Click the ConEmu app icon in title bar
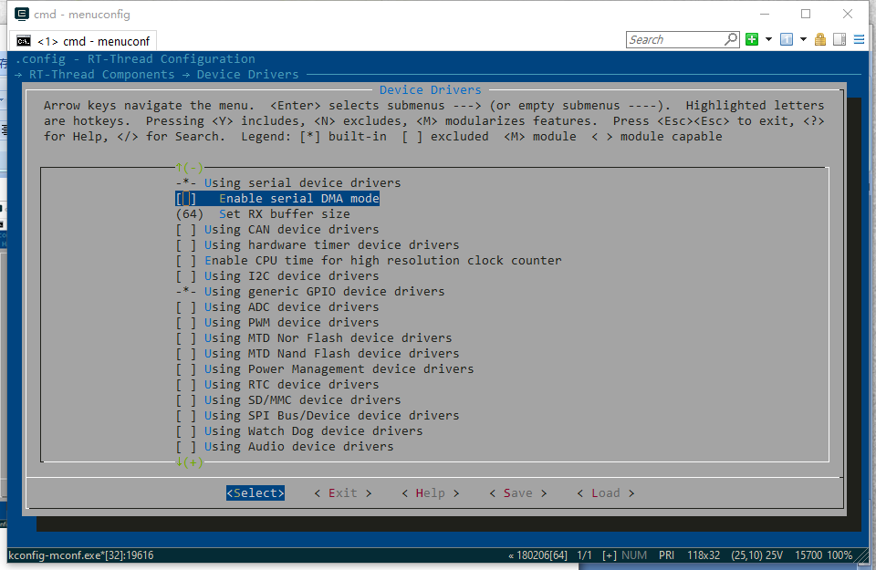Screen dimensions: 876x570 point(21,14)
